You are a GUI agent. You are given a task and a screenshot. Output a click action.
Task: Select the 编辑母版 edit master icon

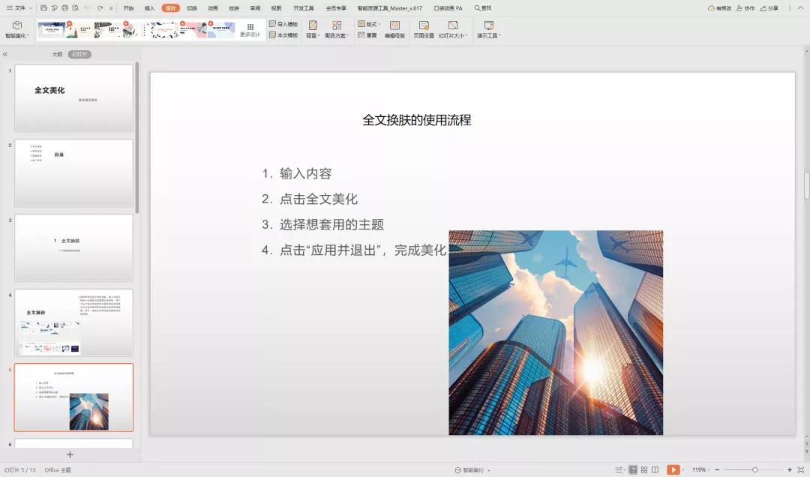(x=395, y=30)
